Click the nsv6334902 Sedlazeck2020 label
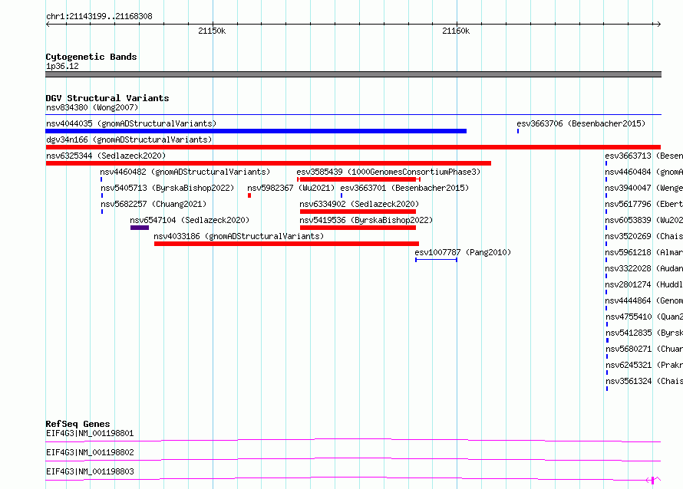The image size is (683, 489). click(359, 204)
